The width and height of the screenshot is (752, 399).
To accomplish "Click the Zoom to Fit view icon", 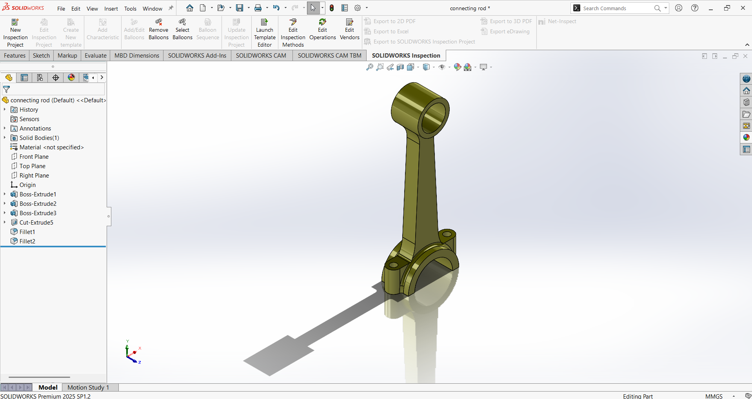I will tap(369, 67).
